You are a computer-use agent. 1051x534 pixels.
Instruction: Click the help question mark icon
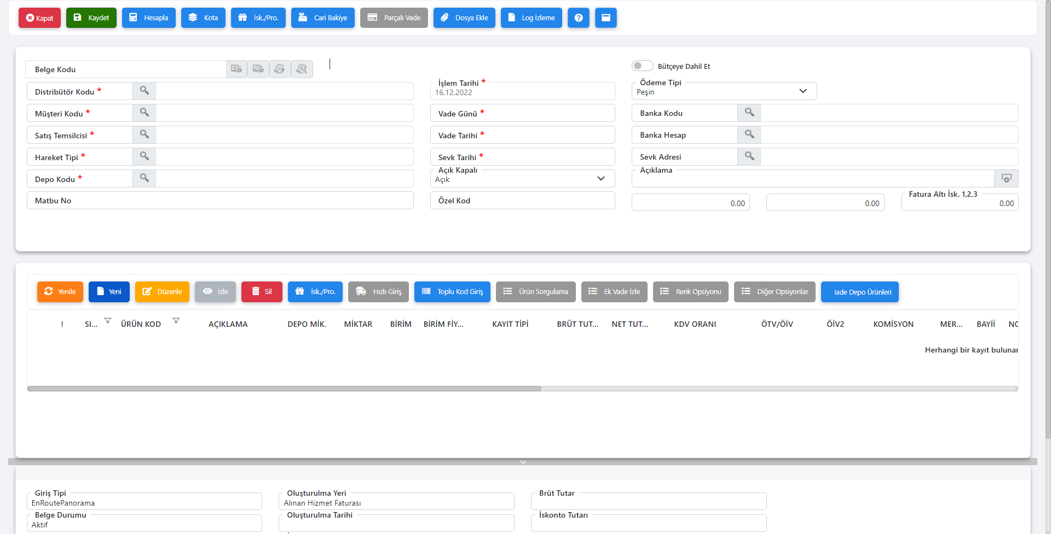pos(578,17)
